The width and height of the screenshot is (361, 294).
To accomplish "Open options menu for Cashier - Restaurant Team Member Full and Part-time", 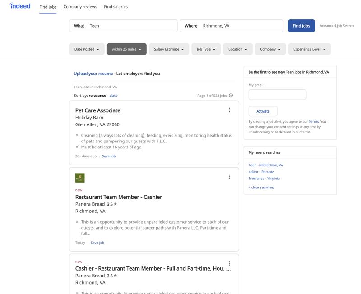I will (229, 263).
